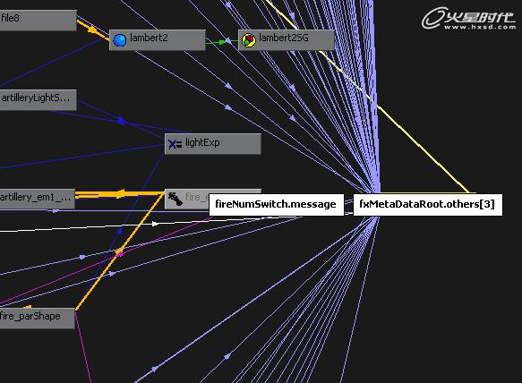Select the white connection arrow below fire_ node
The image size is (522, 383).
[154, 224]
